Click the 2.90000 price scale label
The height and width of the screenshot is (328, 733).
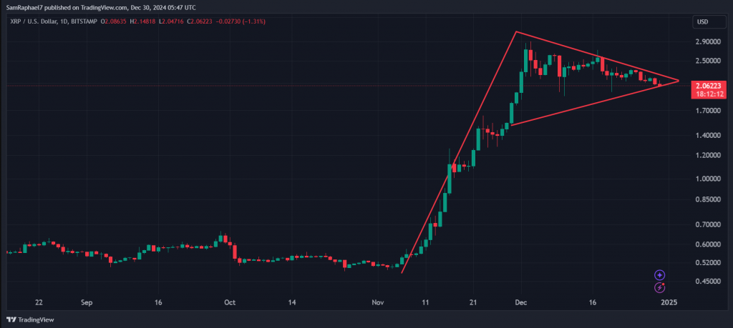(708, 42)
